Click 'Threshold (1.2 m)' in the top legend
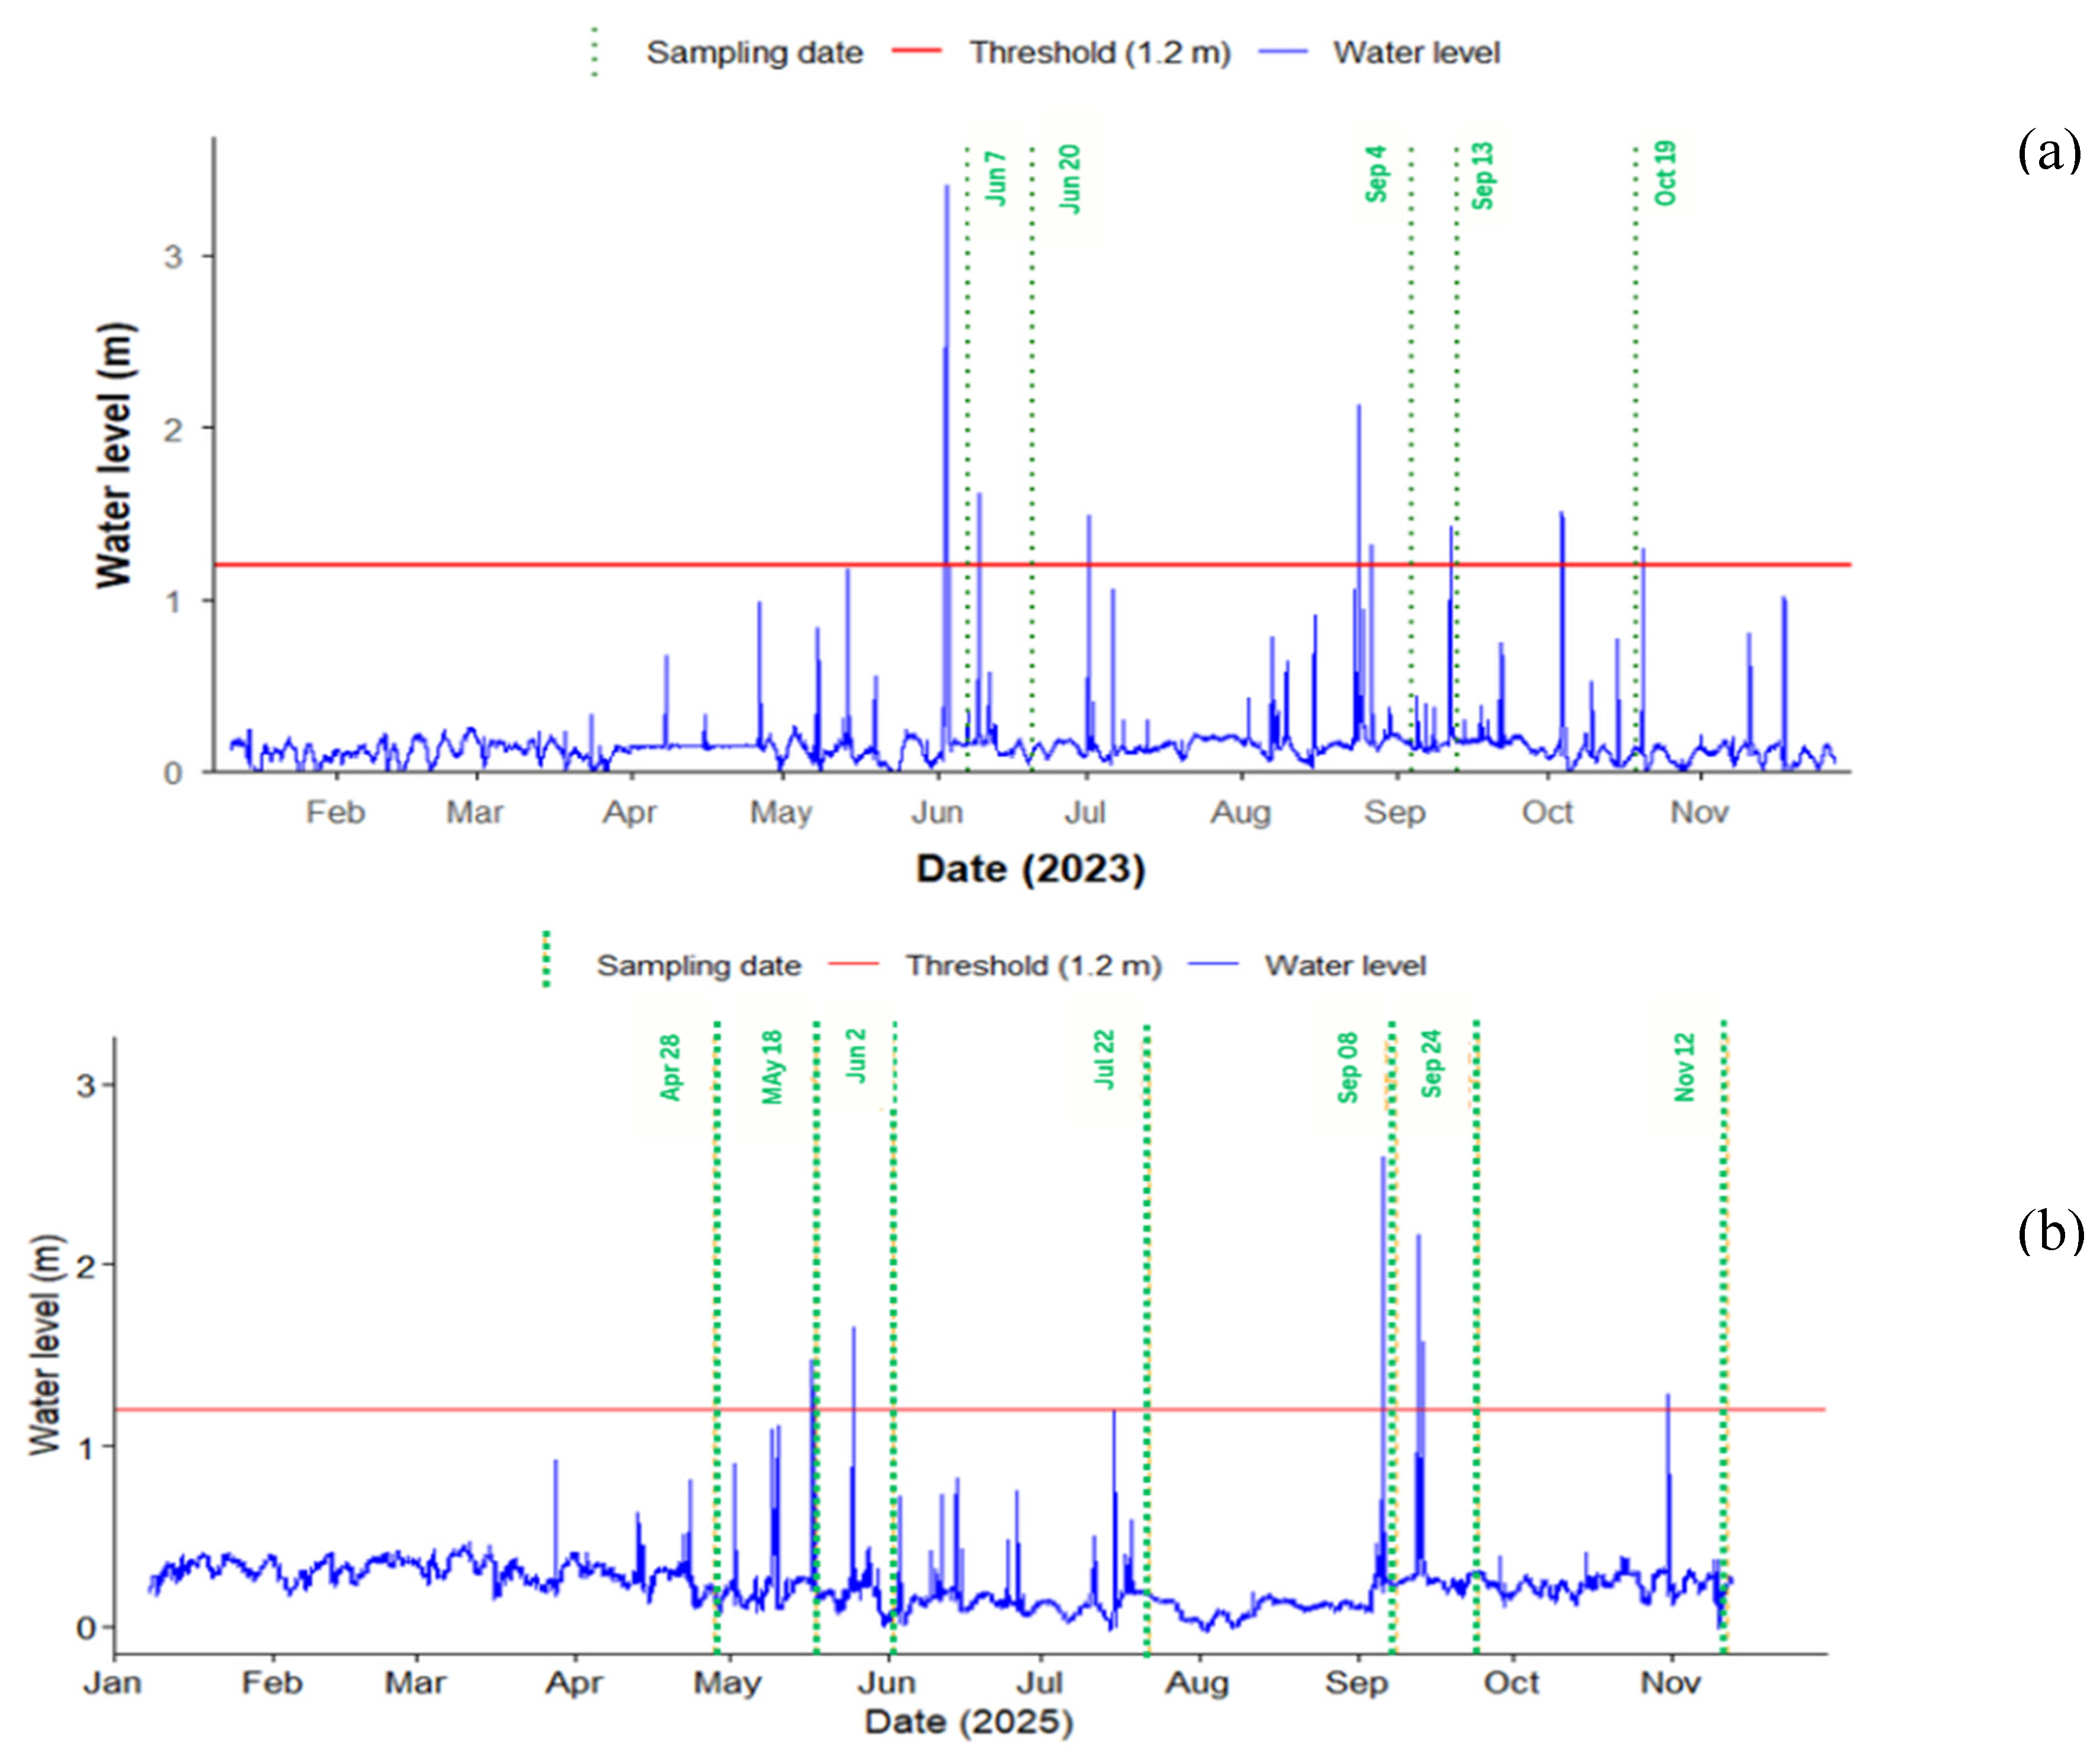This screenshot has height=1756, width=2100. [1100, 52]
